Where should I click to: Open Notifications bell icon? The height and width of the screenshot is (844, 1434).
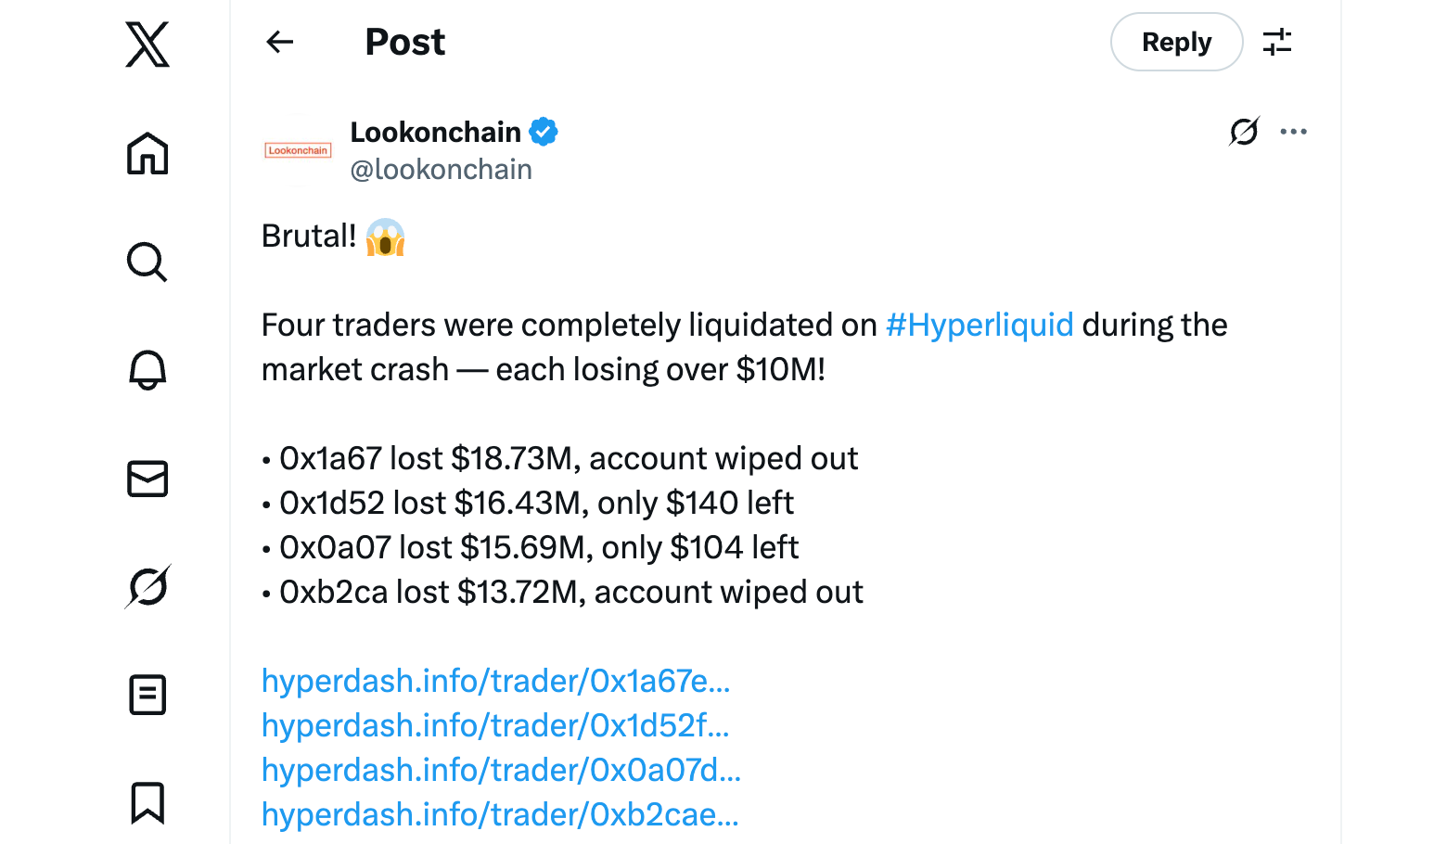pyautogui.click(x=147, y=370)
